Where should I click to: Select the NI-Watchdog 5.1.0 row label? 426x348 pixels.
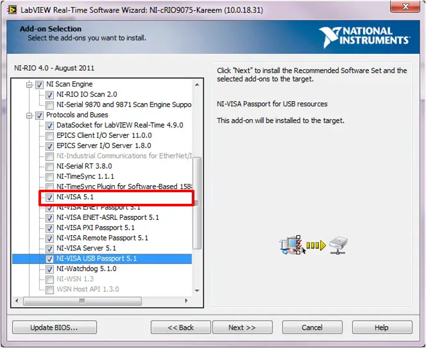tap(87, 269)
